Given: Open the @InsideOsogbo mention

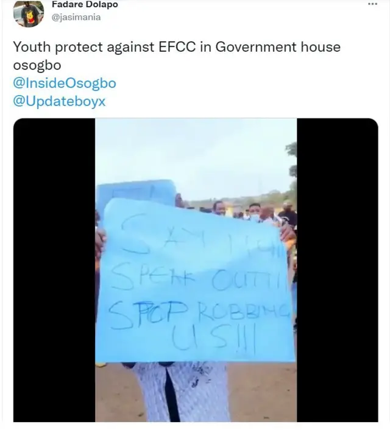Looking at the screenshot, I should pos(65,83).
